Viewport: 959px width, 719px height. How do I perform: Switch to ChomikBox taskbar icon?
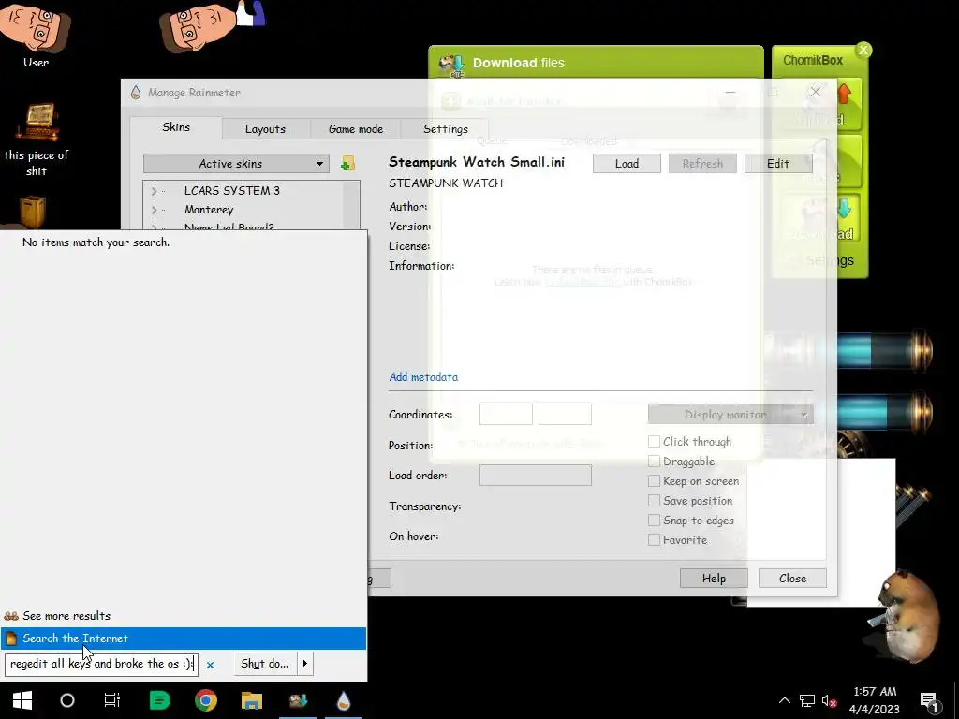(298, 700)
